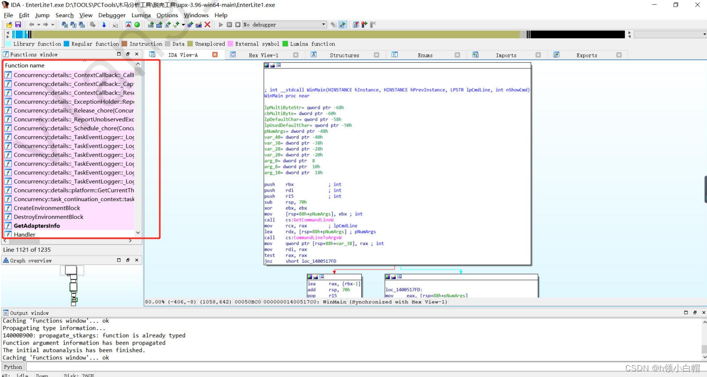
Task: Switch to the Hex View-1 tab
Action: pyautogui.click(x=263, y=55)
